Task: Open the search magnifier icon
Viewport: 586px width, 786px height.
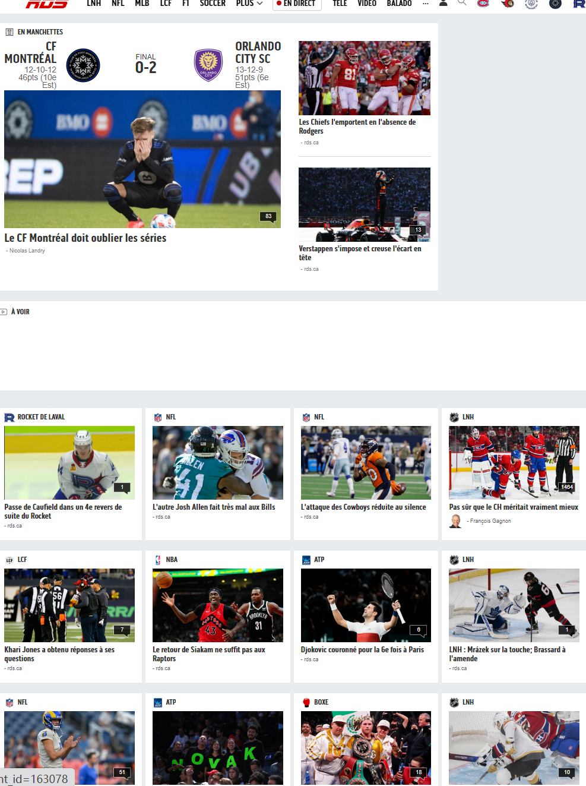Action: pos(462,2)
